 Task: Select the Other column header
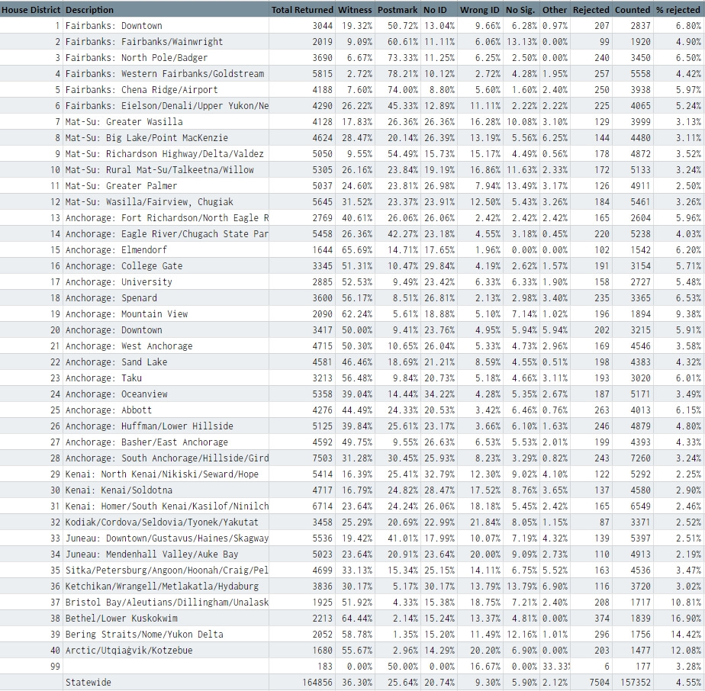pos(555,10)
